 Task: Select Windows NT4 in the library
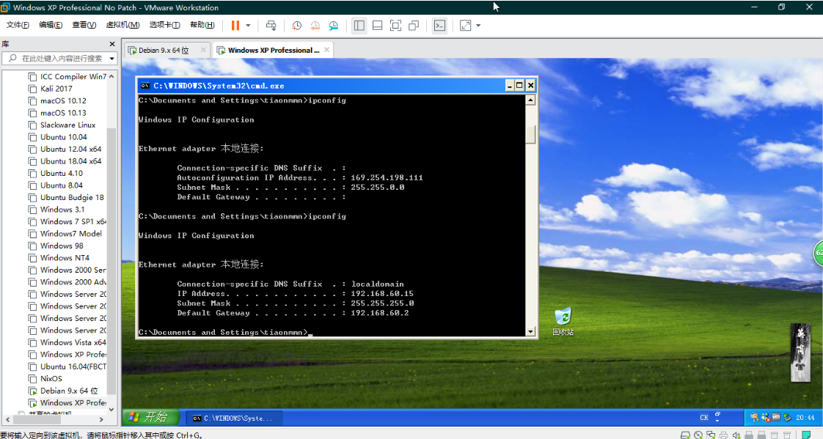pyautogui.click(x=65, y=257)
